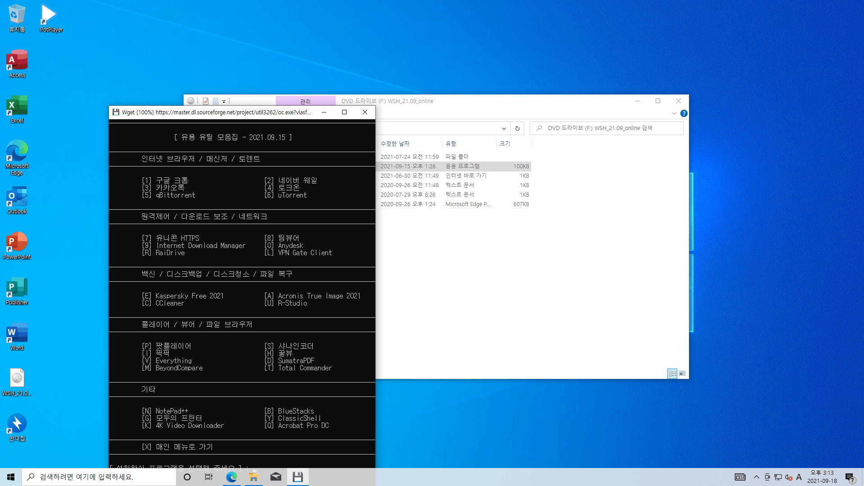This screenshot has height=486, width=864.
Task: Open the taskbar clock and date
Action: click(x=822, y=477)
